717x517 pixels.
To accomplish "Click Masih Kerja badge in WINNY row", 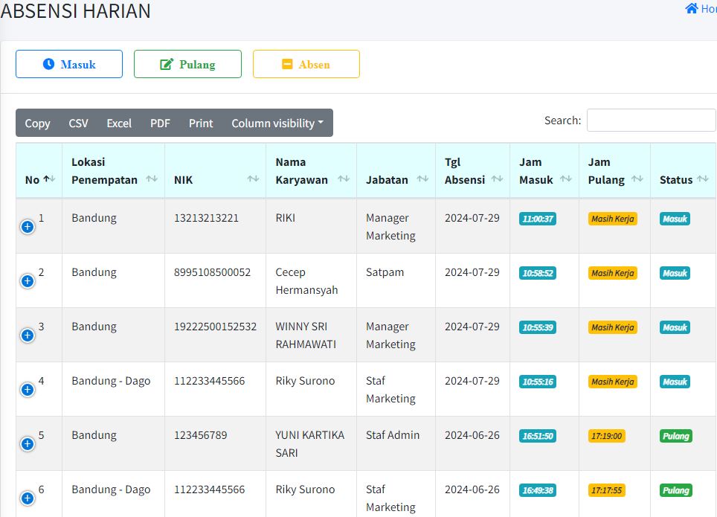I will point(613,327).
